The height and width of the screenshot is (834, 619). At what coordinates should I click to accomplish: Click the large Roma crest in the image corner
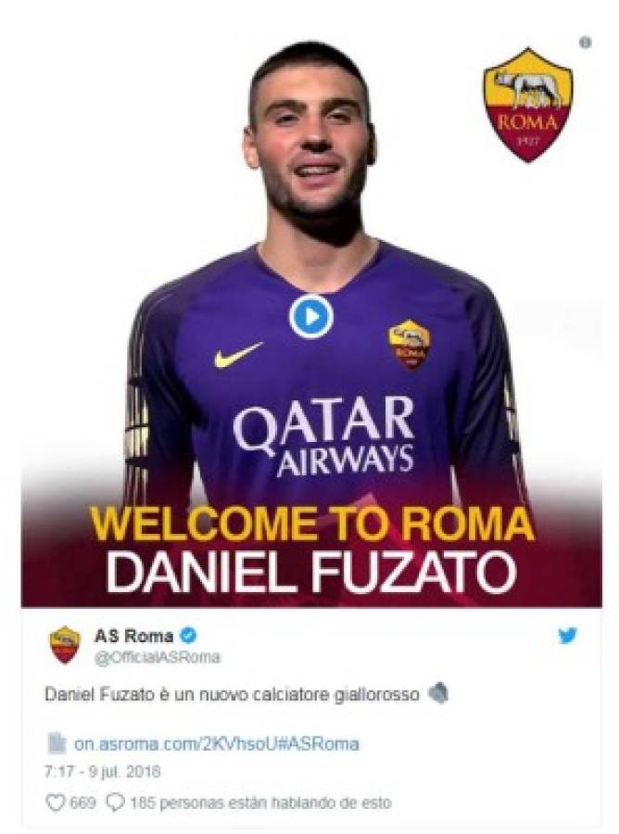click(x=527, y=105)
